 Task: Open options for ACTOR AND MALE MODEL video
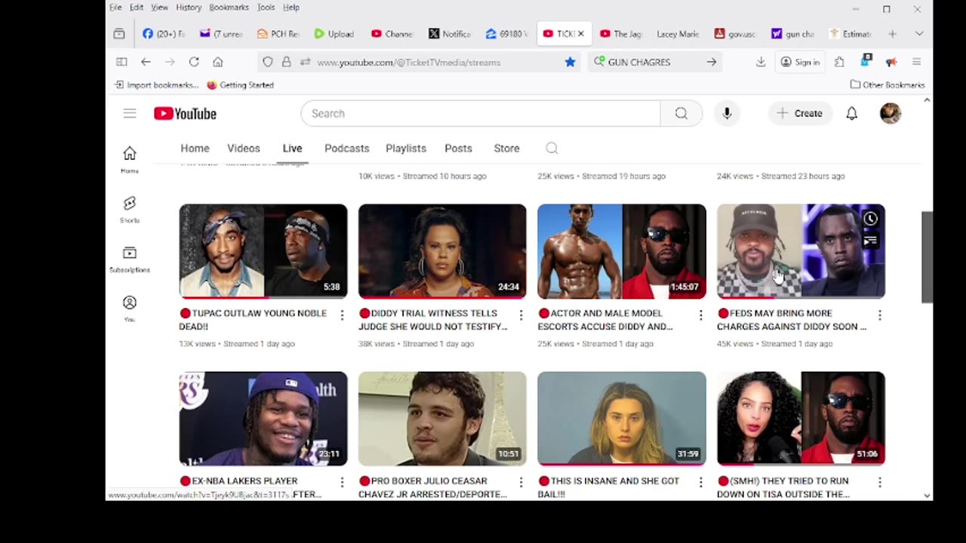tap(700, 314)
